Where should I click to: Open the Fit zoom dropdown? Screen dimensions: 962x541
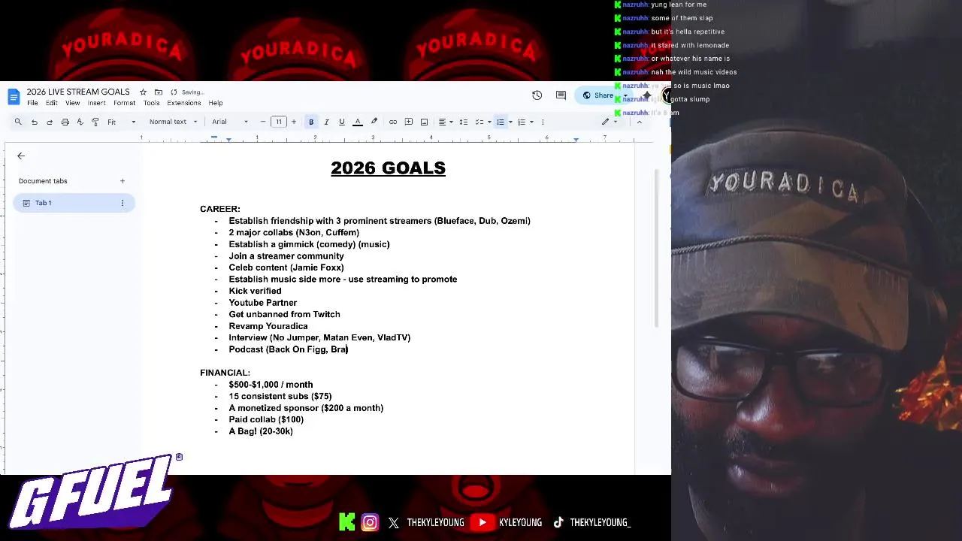(122, 122)
